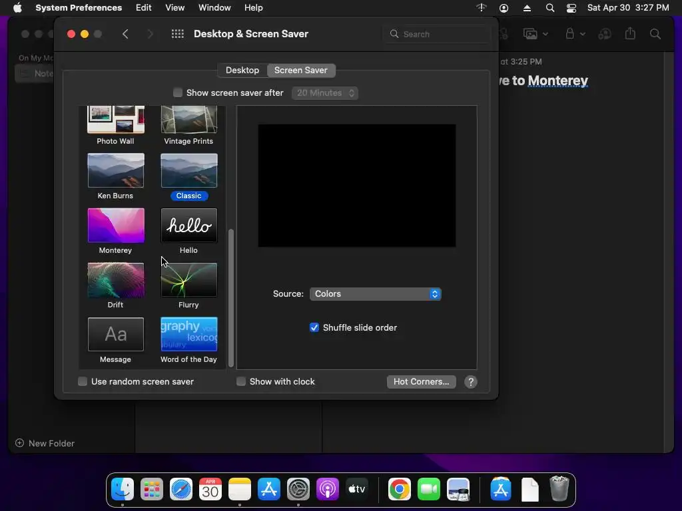Open Google Chrome from the Dock

pyautogui.click(x=400, y=489)
